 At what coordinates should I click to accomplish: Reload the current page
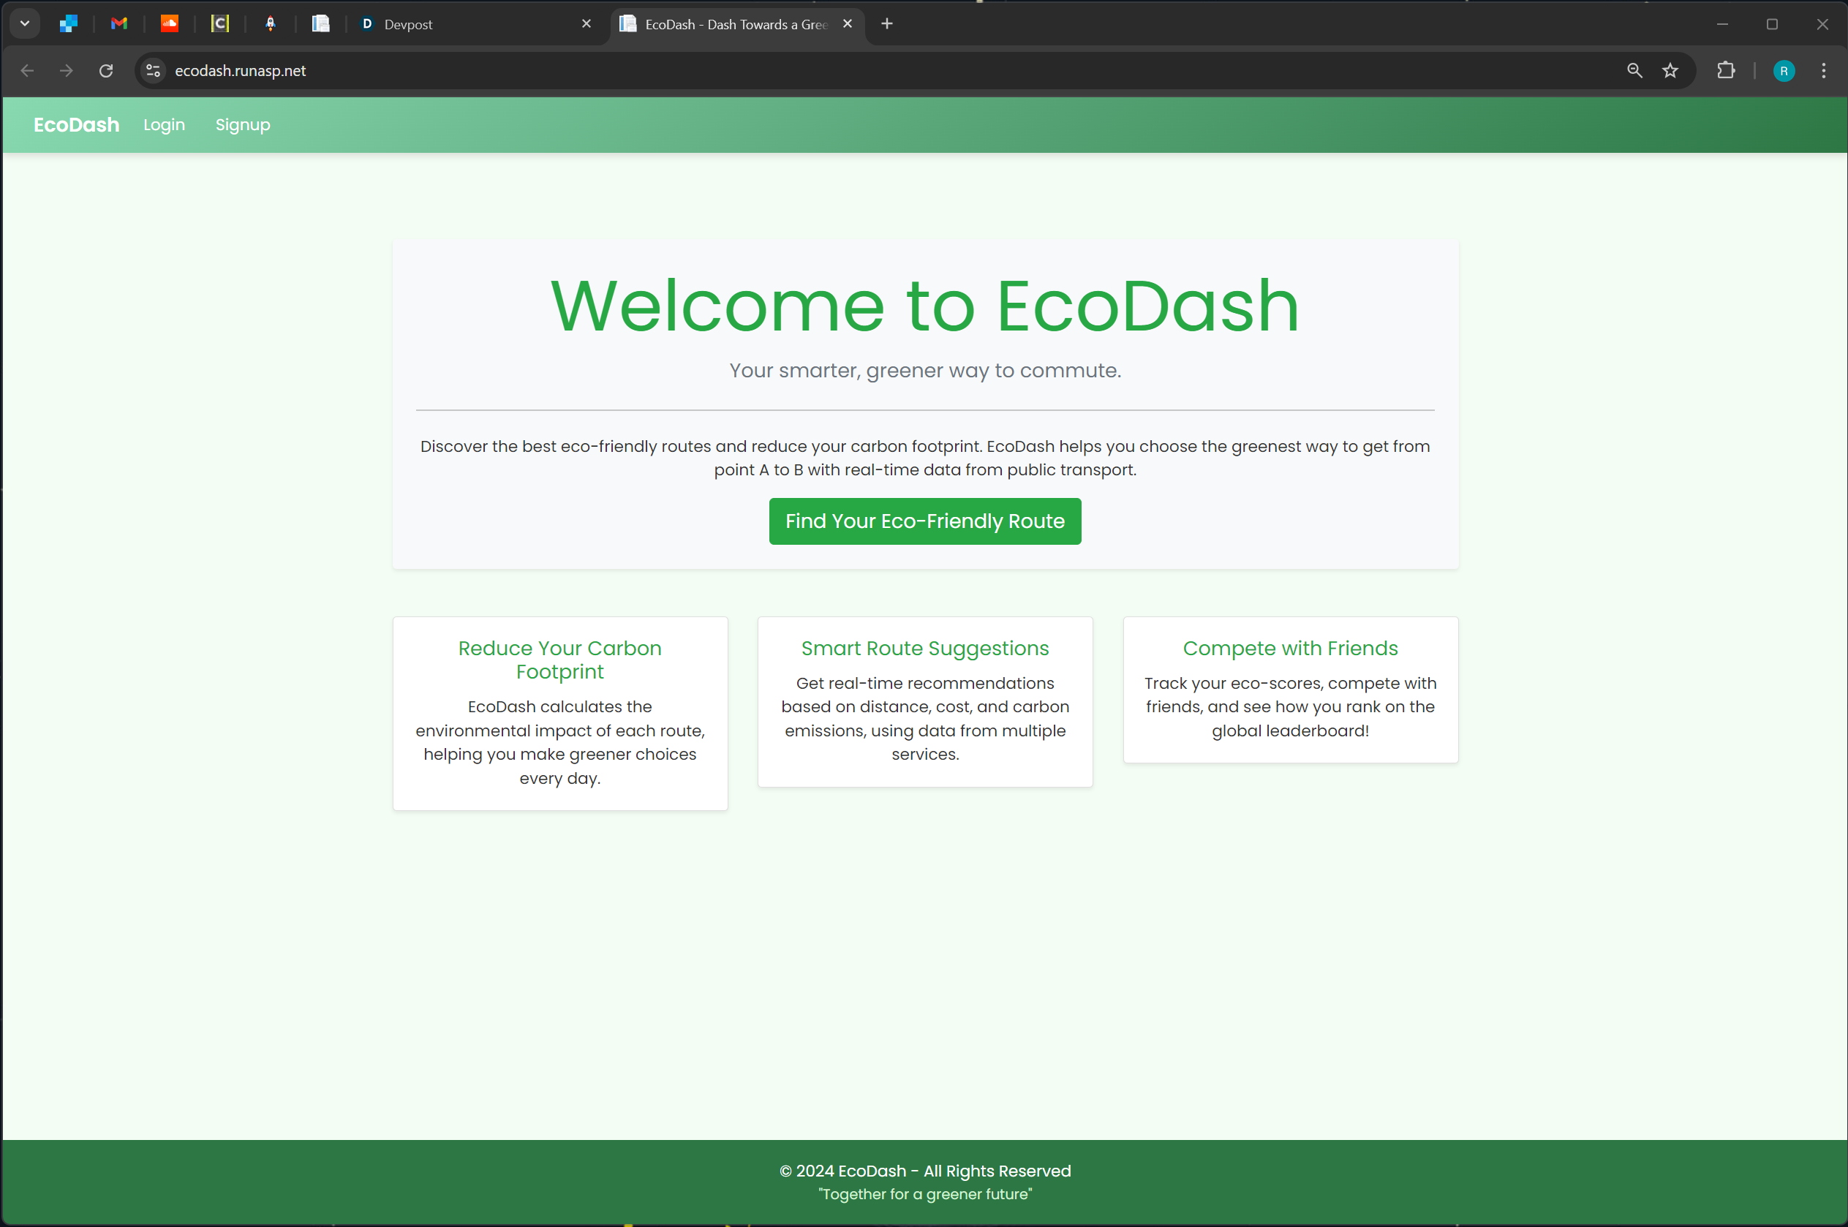click(107, 70)
